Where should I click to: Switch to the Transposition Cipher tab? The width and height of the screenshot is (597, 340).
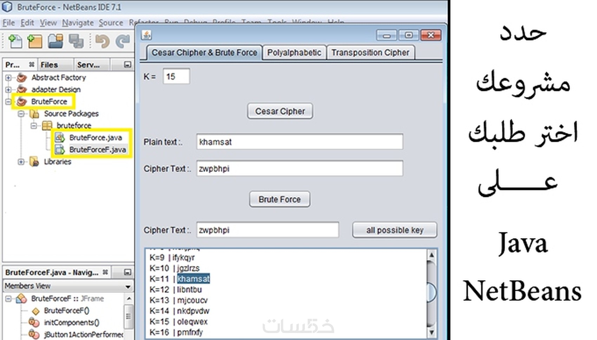(x=370, y=53)
